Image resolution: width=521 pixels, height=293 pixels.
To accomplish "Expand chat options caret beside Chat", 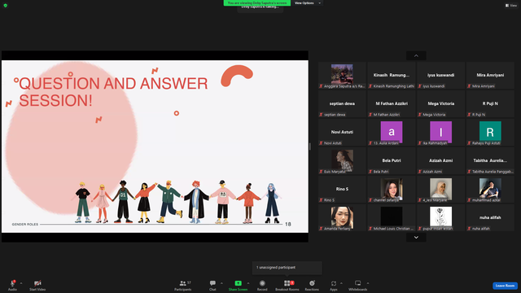I will pos(221,283).
